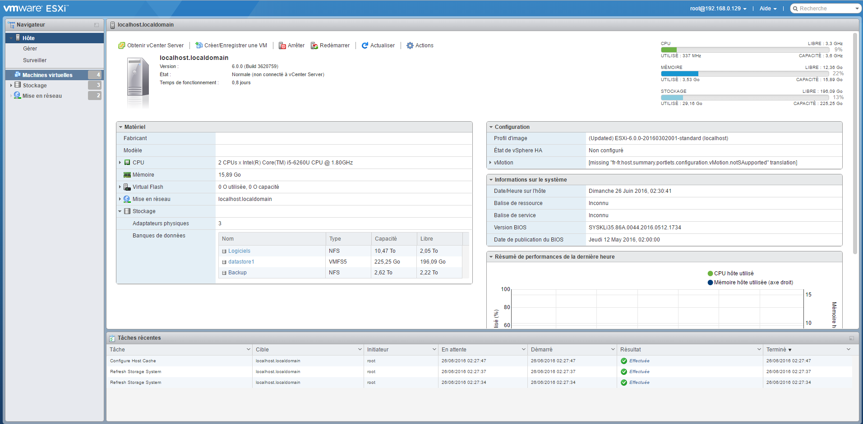This screenshot has width=863, height=424.
Task: Click the Virtual Flash icon
Action: point(127,187)
